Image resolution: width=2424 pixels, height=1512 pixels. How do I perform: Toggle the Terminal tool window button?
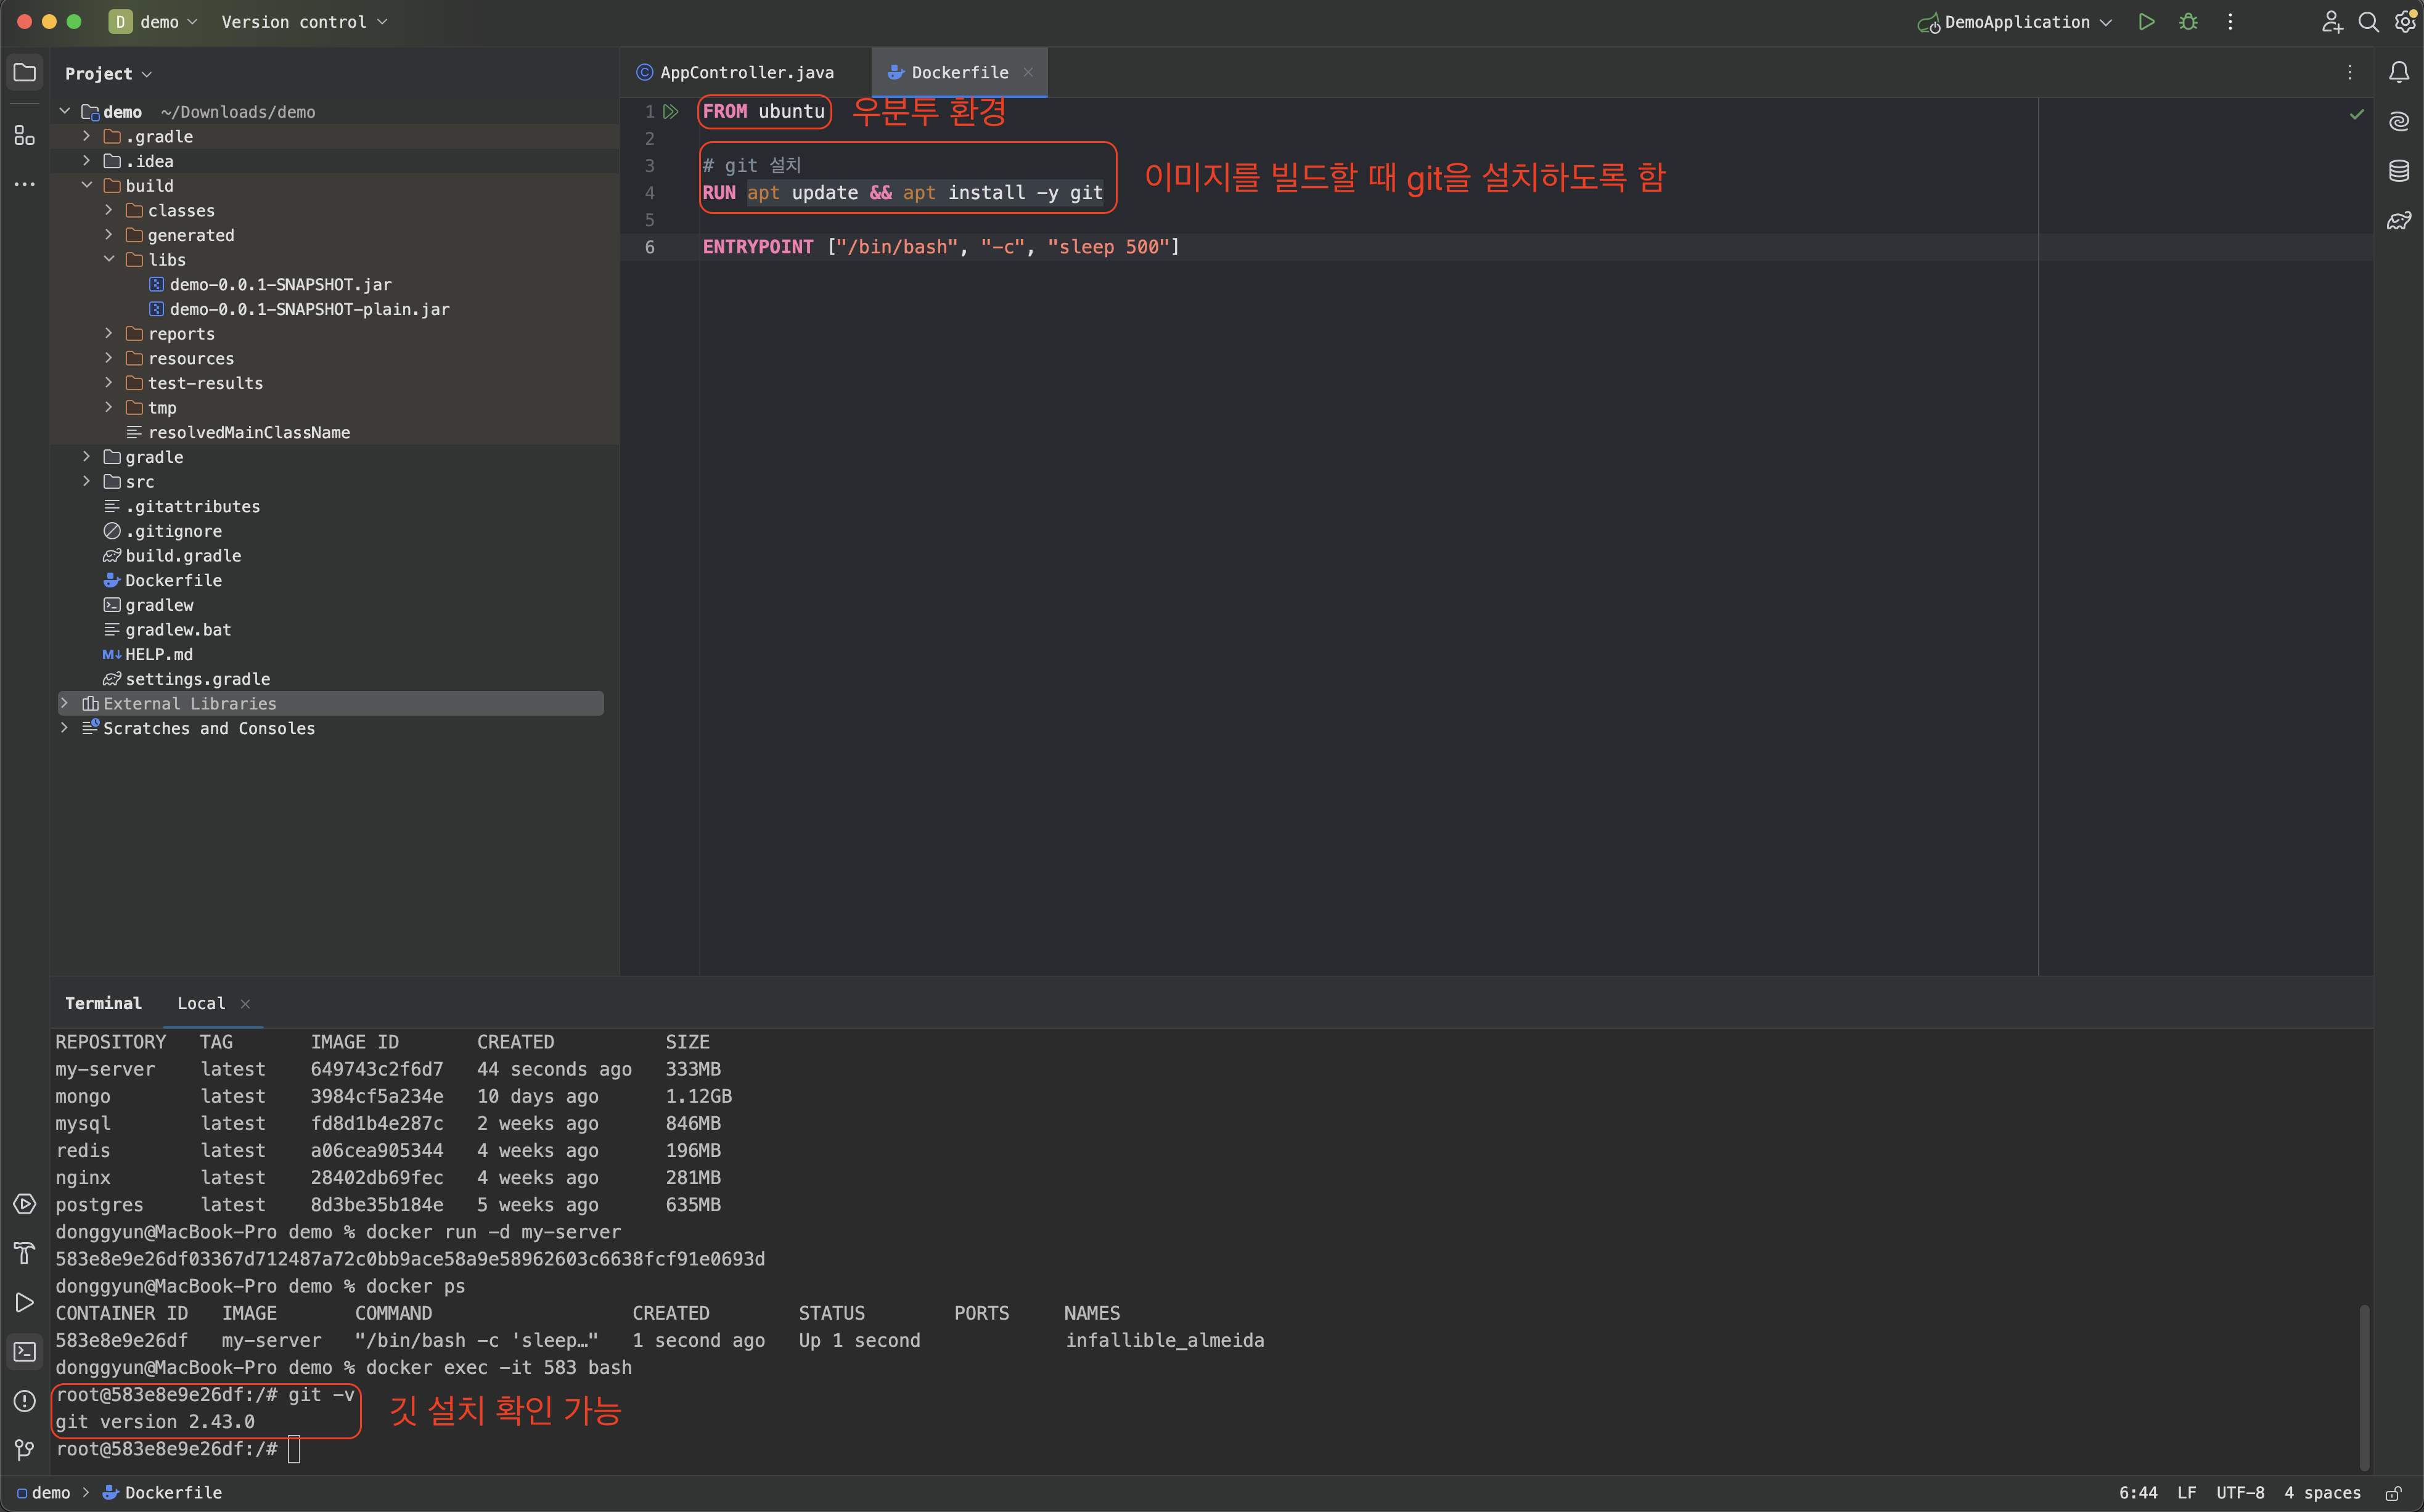[x=24, y=1351]
